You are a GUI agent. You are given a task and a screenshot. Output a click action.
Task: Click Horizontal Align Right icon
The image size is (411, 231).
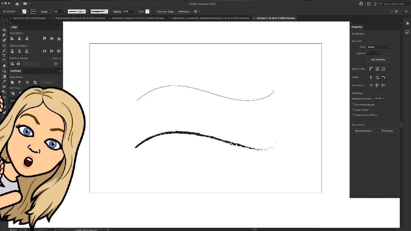(27, 38)
